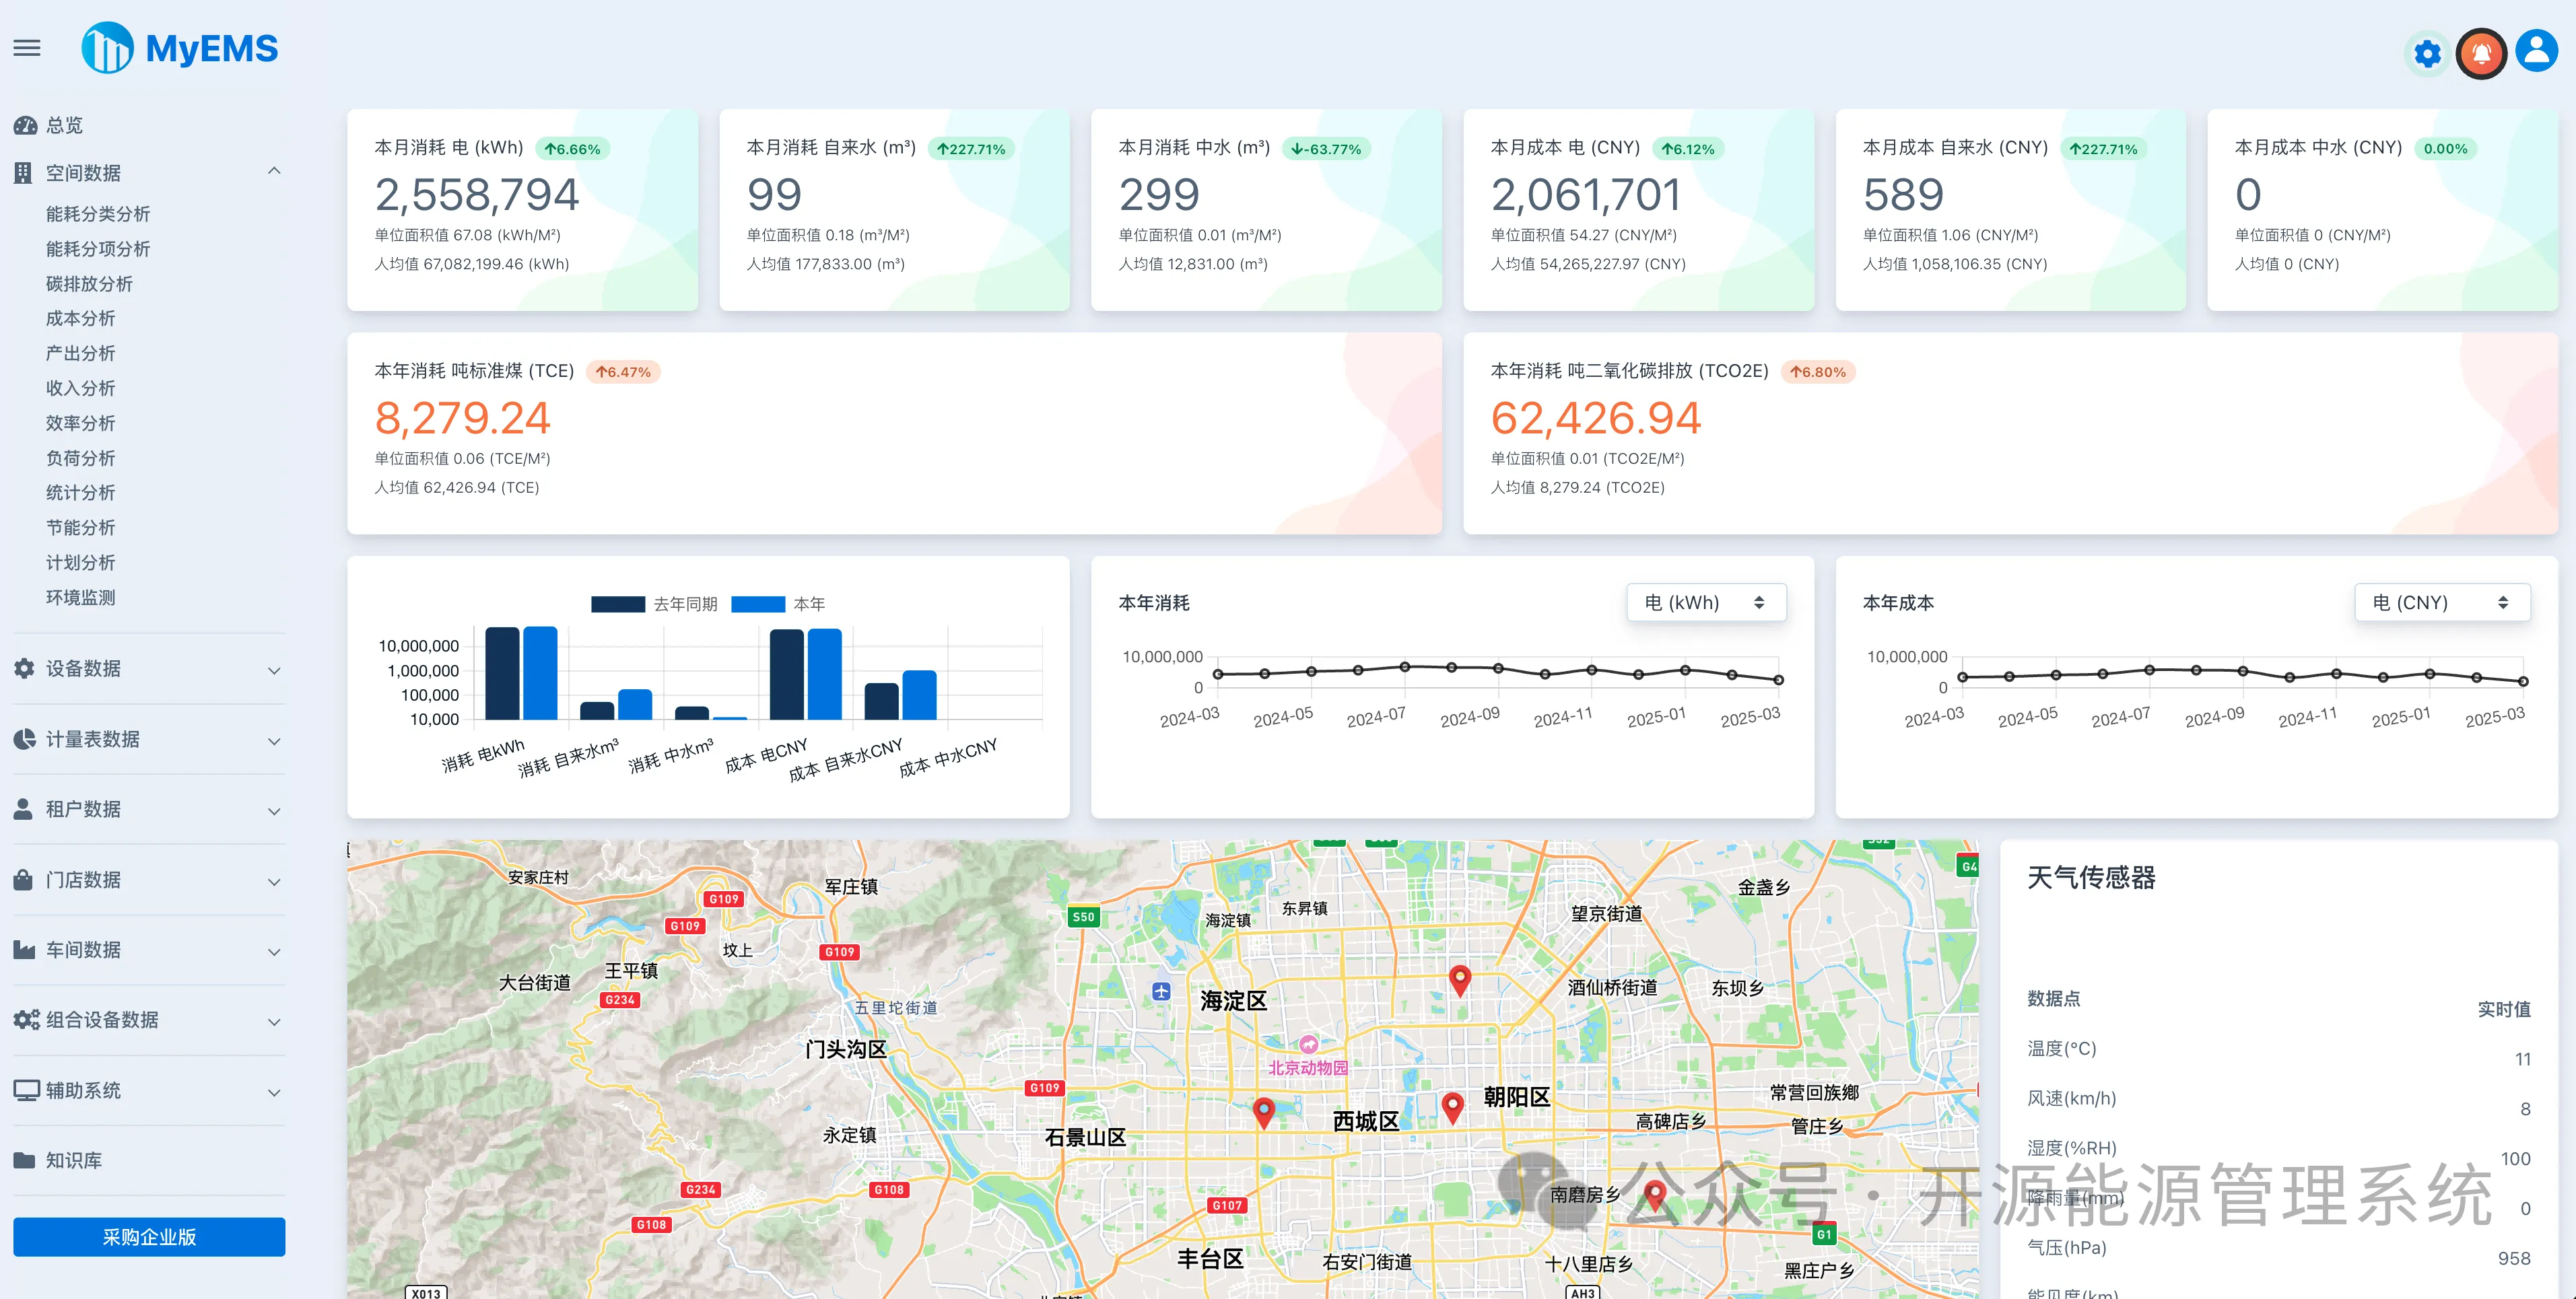Open settings gear icon in header
Viewport: 2576px width, 1299px height.
2427,53
